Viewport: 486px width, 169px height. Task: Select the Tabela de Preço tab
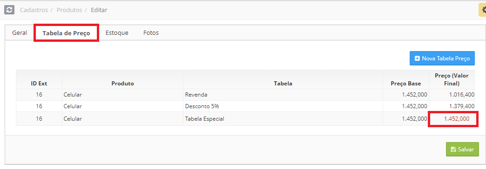[x=66, y=33]
